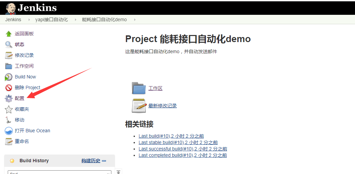Click the 相关链接 heading
Viewport: 355px width, 174px height.
pyautogui.click(x=139, y=124)
